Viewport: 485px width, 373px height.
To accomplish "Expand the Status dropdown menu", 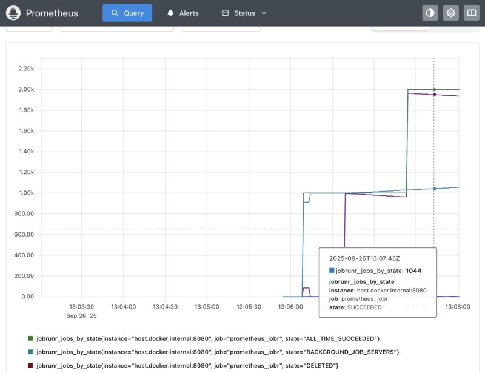I will (244, 13).
